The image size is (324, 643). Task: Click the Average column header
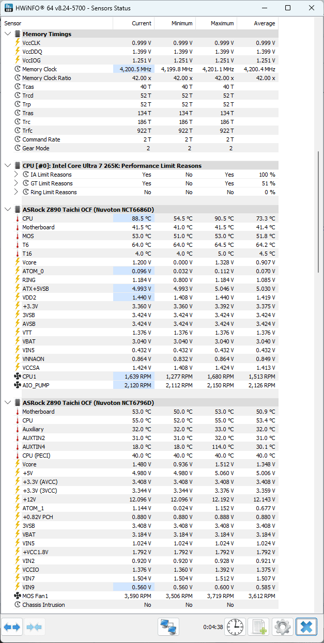click(x=257, y=23)
